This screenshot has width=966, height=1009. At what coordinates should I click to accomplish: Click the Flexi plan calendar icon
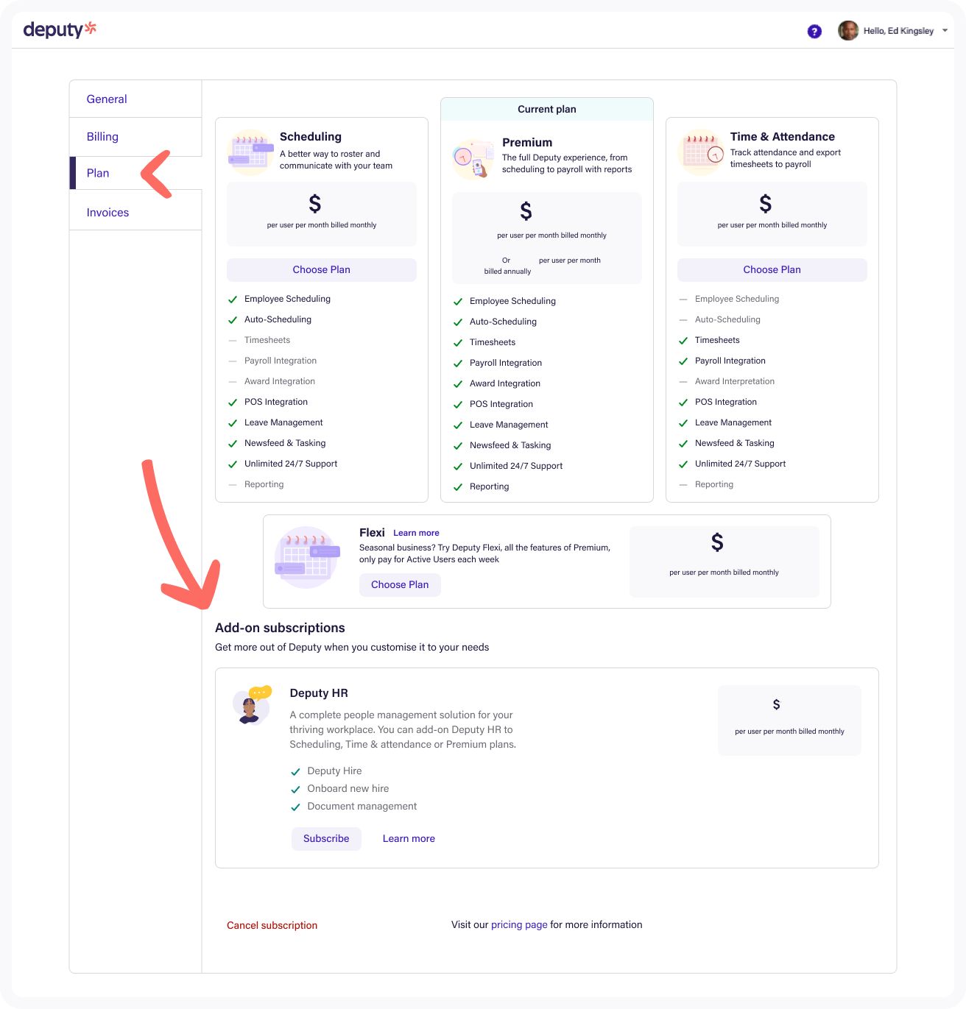point(306,557)
